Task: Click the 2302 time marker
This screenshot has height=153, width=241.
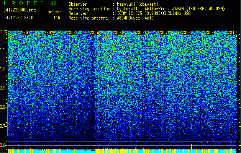Action: tap(49, 33)
